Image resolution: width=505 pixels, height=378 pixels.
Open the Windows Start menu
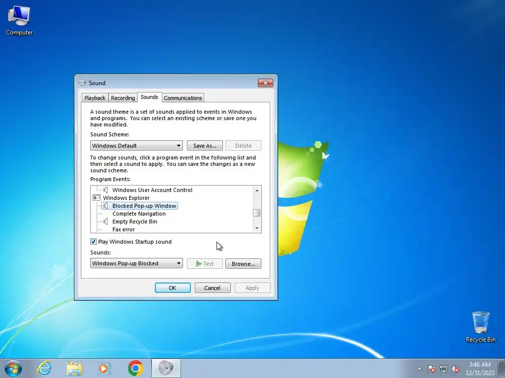[13, 368]
